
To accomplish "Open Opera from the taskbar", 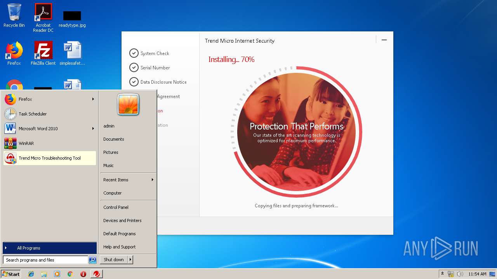I will (x=83, y=274).
